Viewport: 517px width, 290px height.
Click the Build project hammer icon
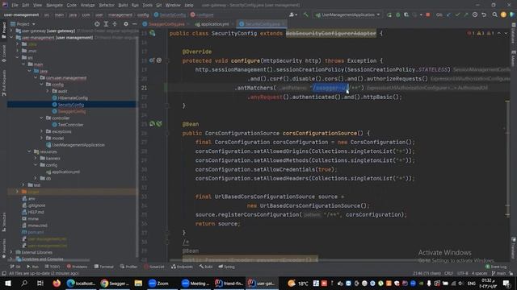tap(305, 14)
